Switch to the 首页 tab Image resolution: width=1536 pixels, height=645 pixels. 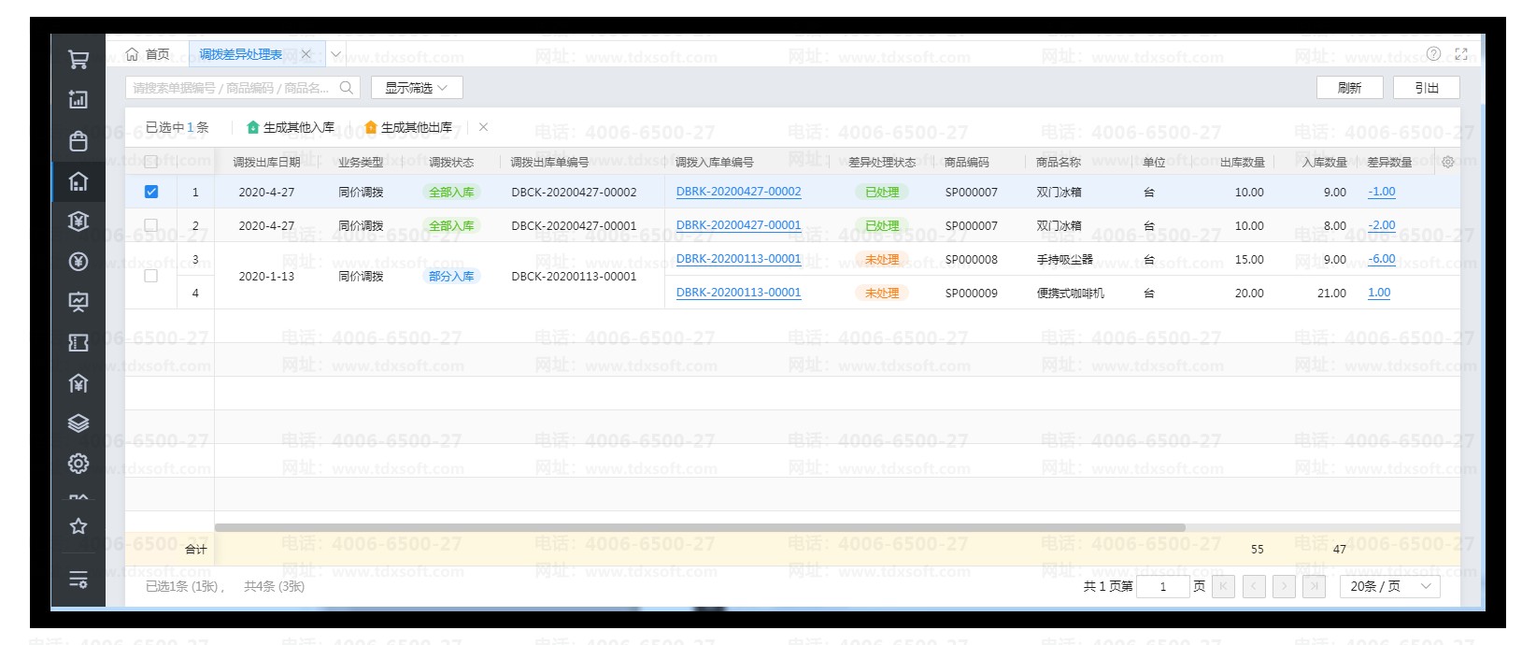coord(149,54)
